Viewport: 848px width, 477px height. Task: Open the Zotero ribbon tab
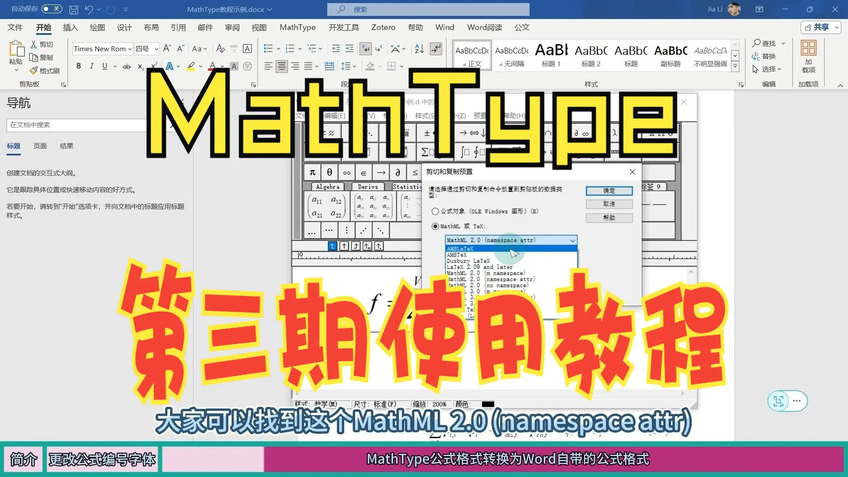[383, 27]
